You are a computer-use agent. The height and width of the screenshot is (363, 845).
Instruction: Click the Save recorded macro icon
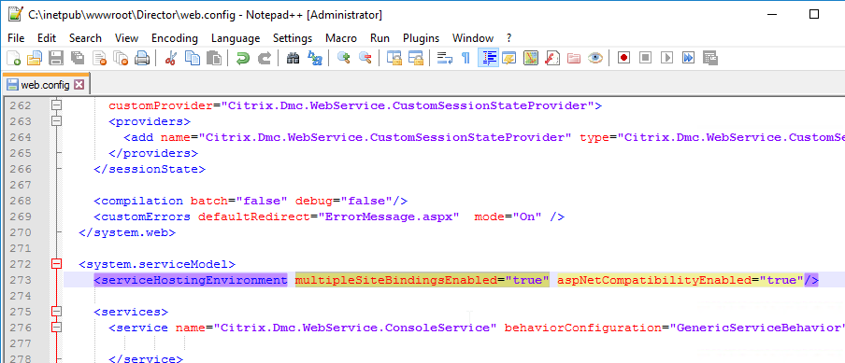tap(709, 58)
